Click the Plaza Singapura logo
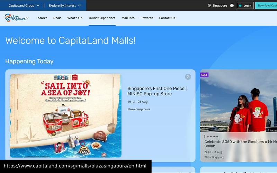This screenshot has height=173, width=277. pyautogui.click(x=15, y=18)
